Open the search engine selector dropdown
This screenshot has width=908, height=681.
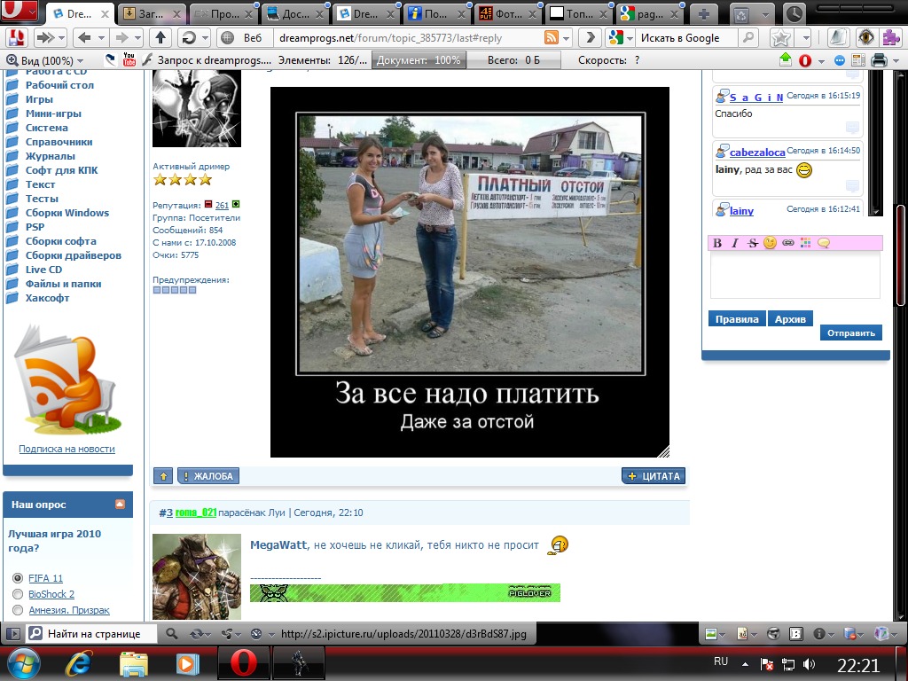[630, 39]
